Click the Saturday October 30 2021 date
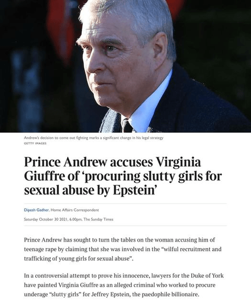251x307 pixels. click(46, 219)
